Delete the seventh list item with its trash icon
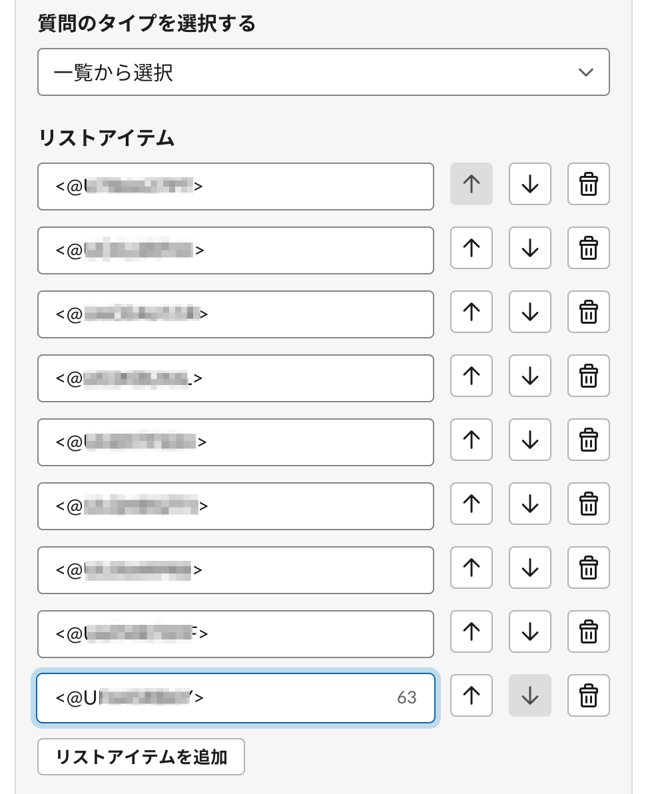Viewport: 646px width, 794px height. pos(588,568)
